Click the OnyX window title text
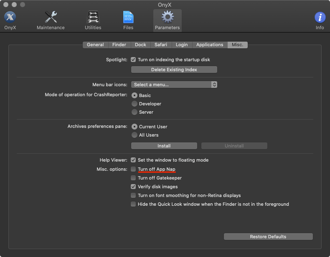330x257 pixels. click(165, 5)
